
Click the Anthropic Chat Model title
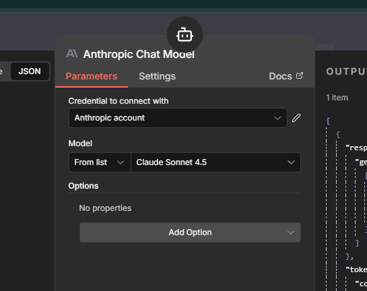[x=139, y=54]
